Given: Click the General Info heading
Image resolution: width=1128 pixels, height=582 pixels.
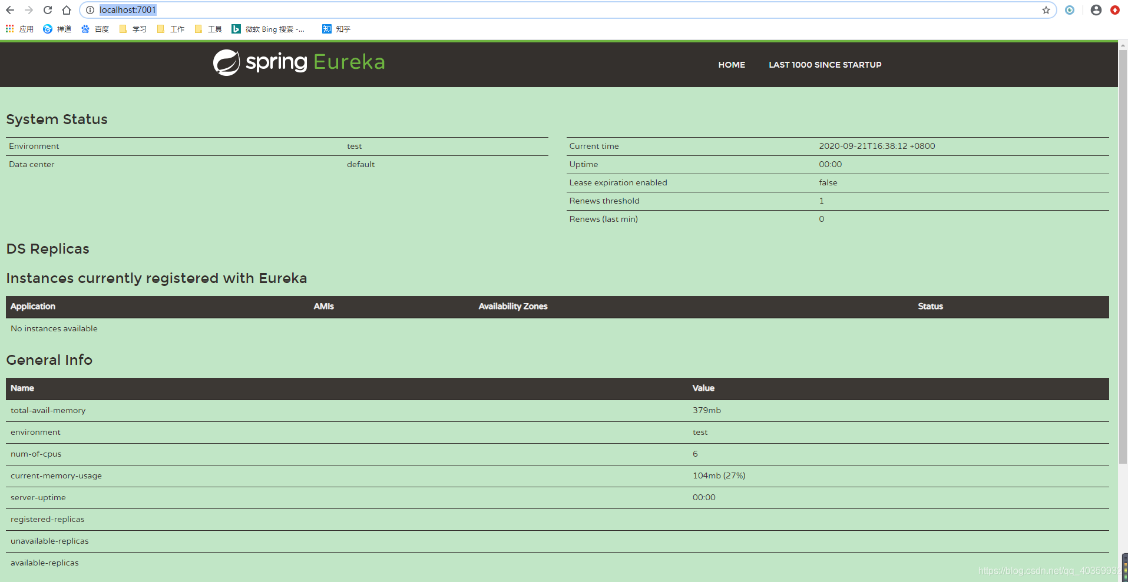Looking at the screenshot, I should [49, 360].
